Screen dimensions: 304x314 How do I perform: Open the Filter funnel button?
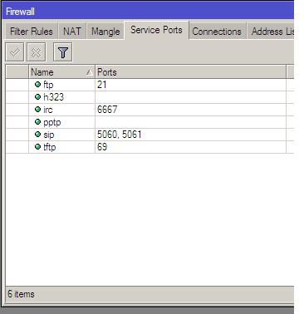(63, 52)
